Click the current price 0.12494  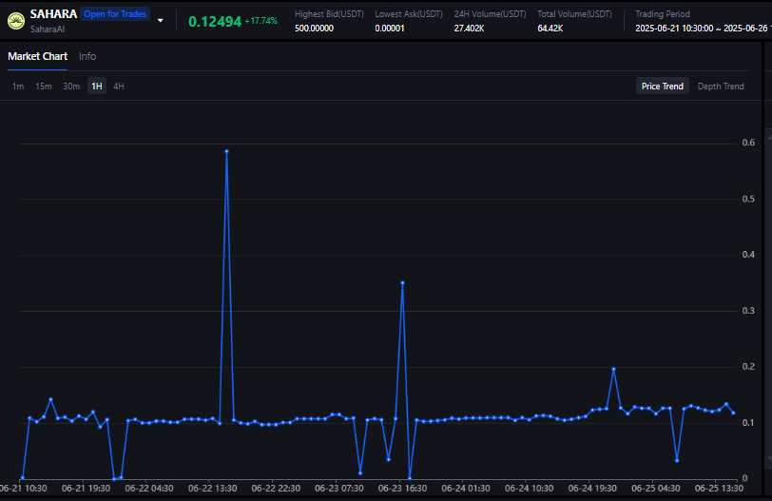click(x=215, y=22)
